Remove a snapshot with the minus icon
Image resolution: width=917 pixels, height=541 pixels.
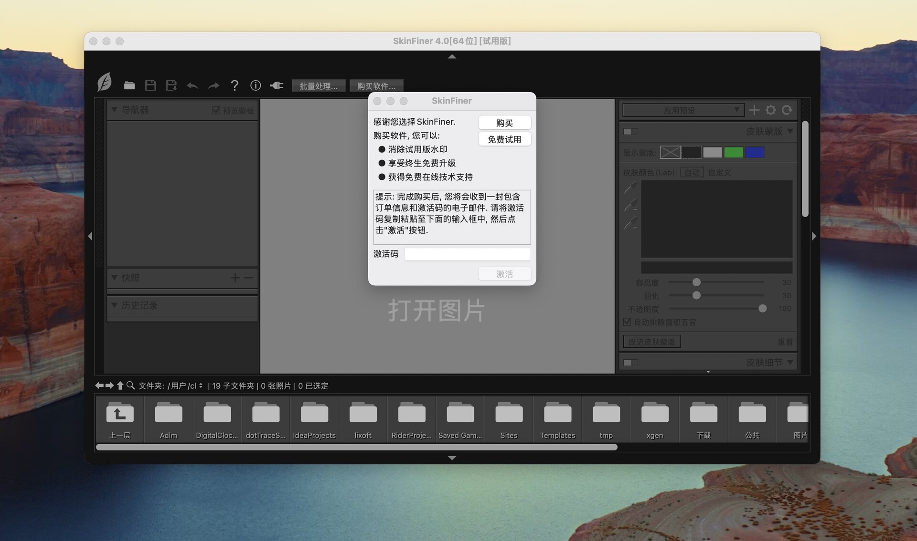[248, 278]
